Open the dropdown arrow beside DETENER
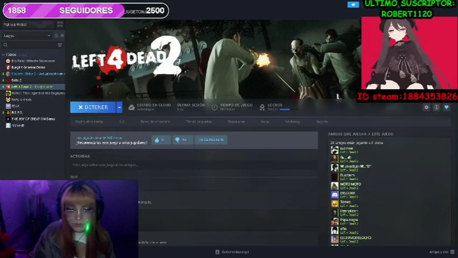This screenshot has width=458, height=258. (x=119, y=107)
